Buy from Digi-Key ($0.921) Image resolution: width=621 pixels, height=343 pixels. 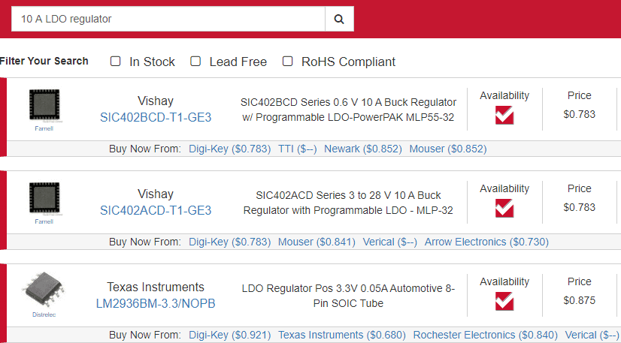230,335
